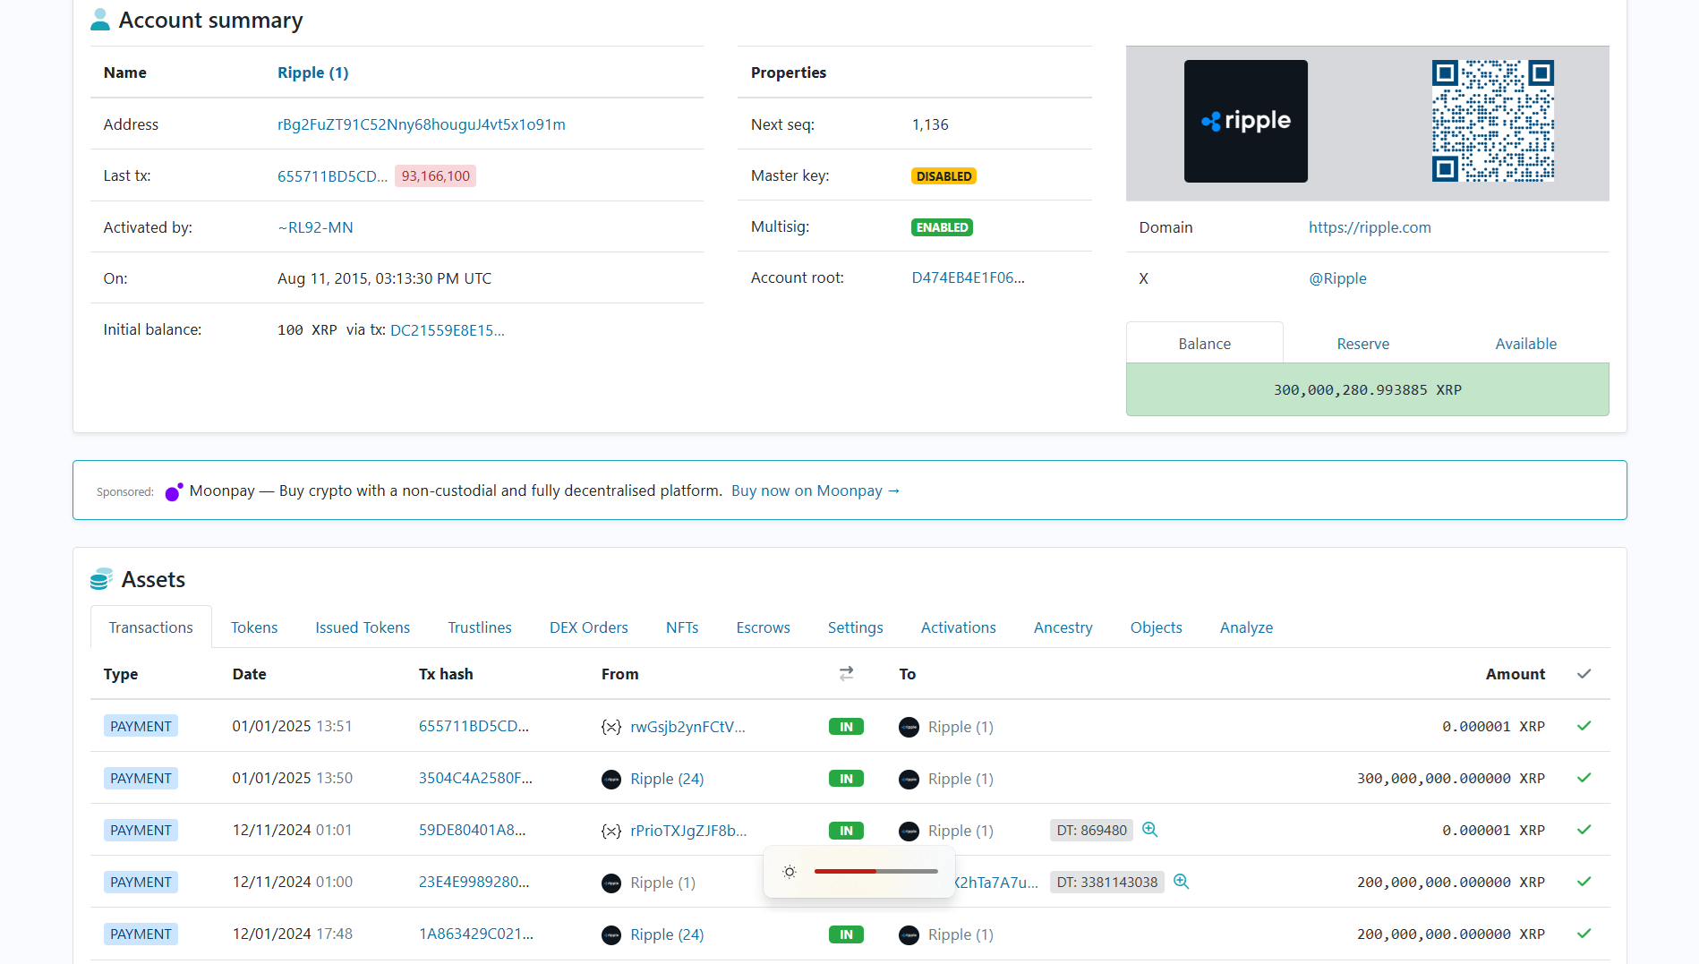This screenshot has width=1699, height=964.
Task: Open sender rwGsjb2ynFCtV address link
Action: (x=688, y=727)
